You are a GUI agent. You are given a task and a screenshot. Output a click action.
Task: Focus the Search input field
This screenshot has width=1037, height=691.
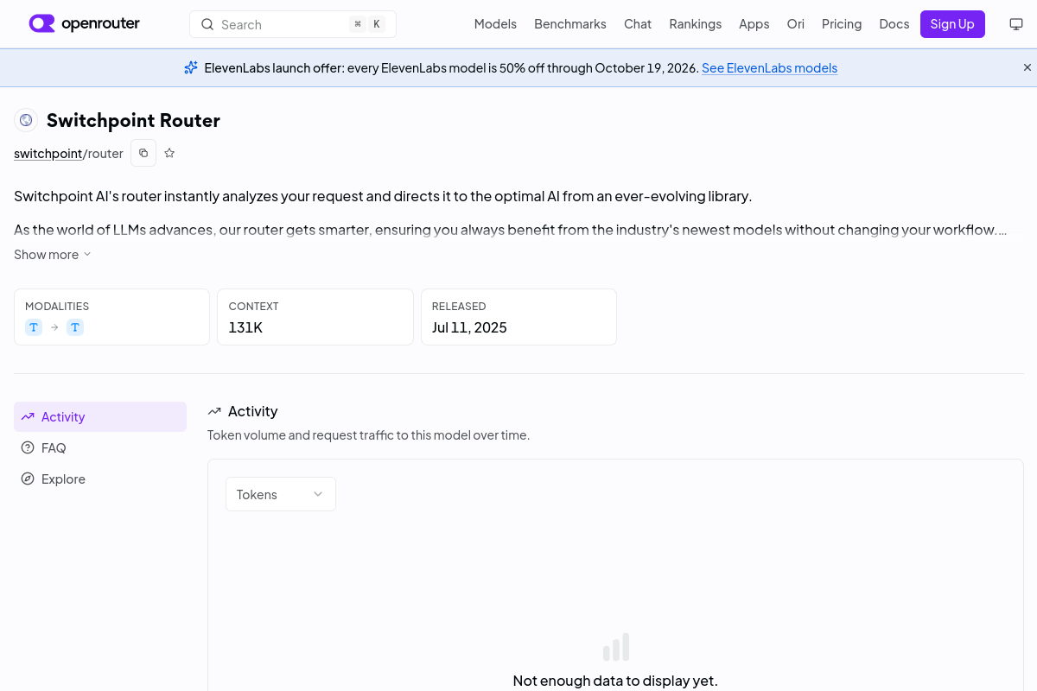point(293,24)
